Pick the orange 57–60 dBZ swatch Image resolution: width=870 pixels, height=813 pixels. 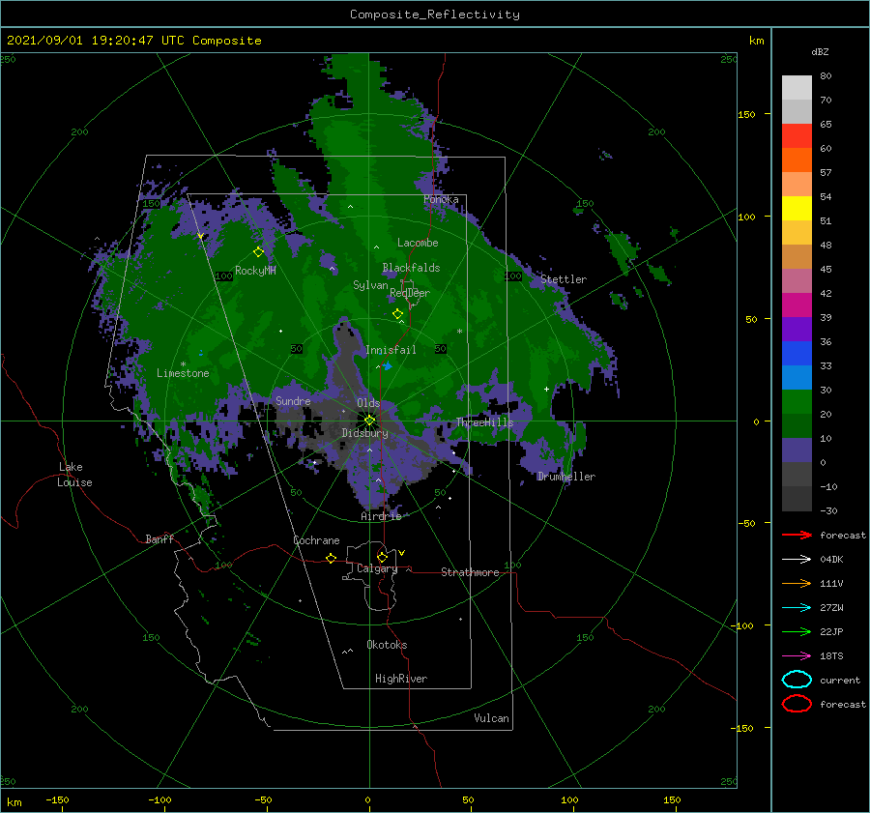pyautogui.click(x=797, y=160)
